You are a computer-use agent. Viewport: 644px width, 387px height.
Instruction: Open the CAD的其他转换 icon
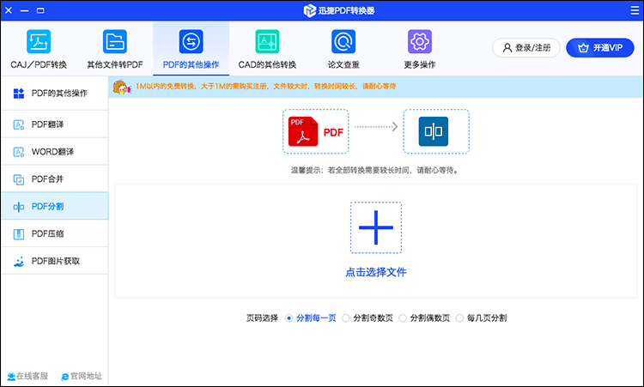[267, 41]
